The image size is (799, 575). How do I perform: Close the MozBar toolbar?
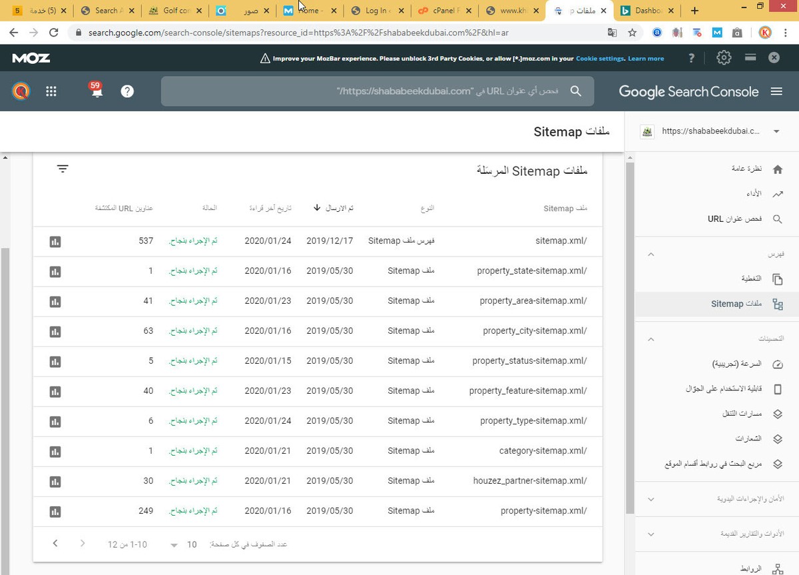[774, 58]
